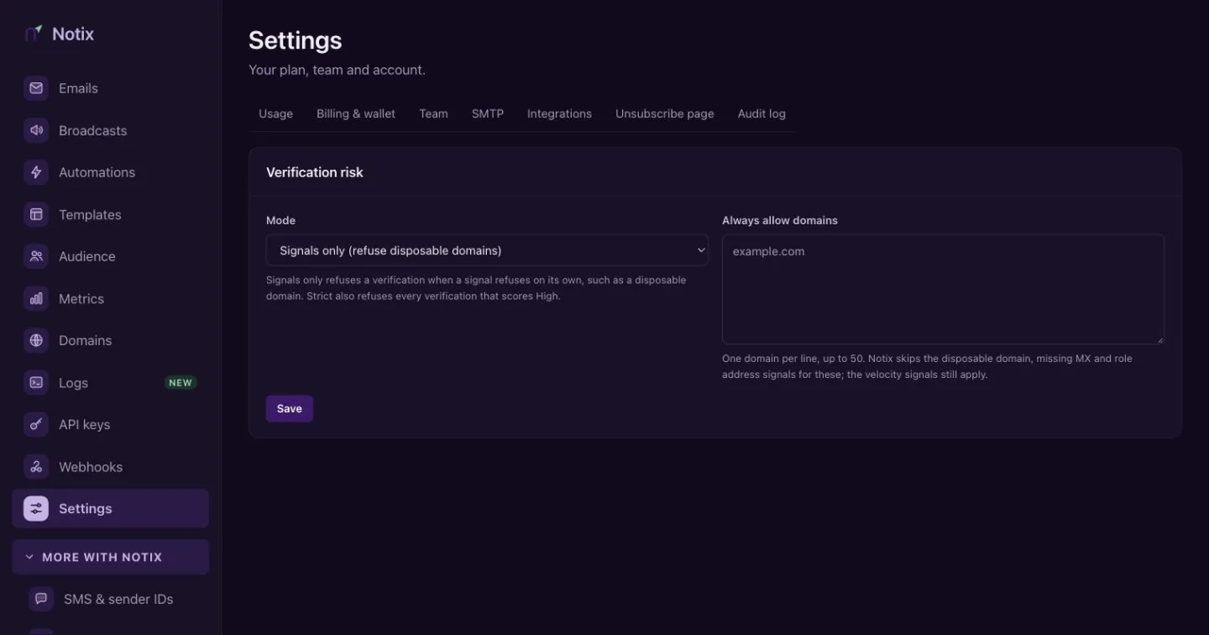View the Audit log tab

[x=762, y=113]
